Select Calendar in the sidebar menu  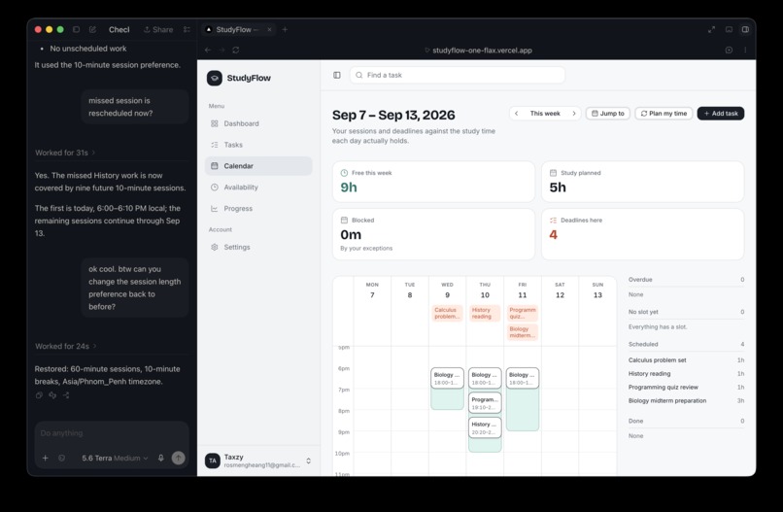pos(258,166)
